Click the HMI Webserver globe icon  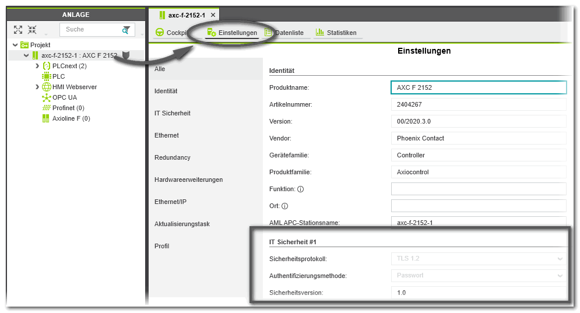pos(46,87)
